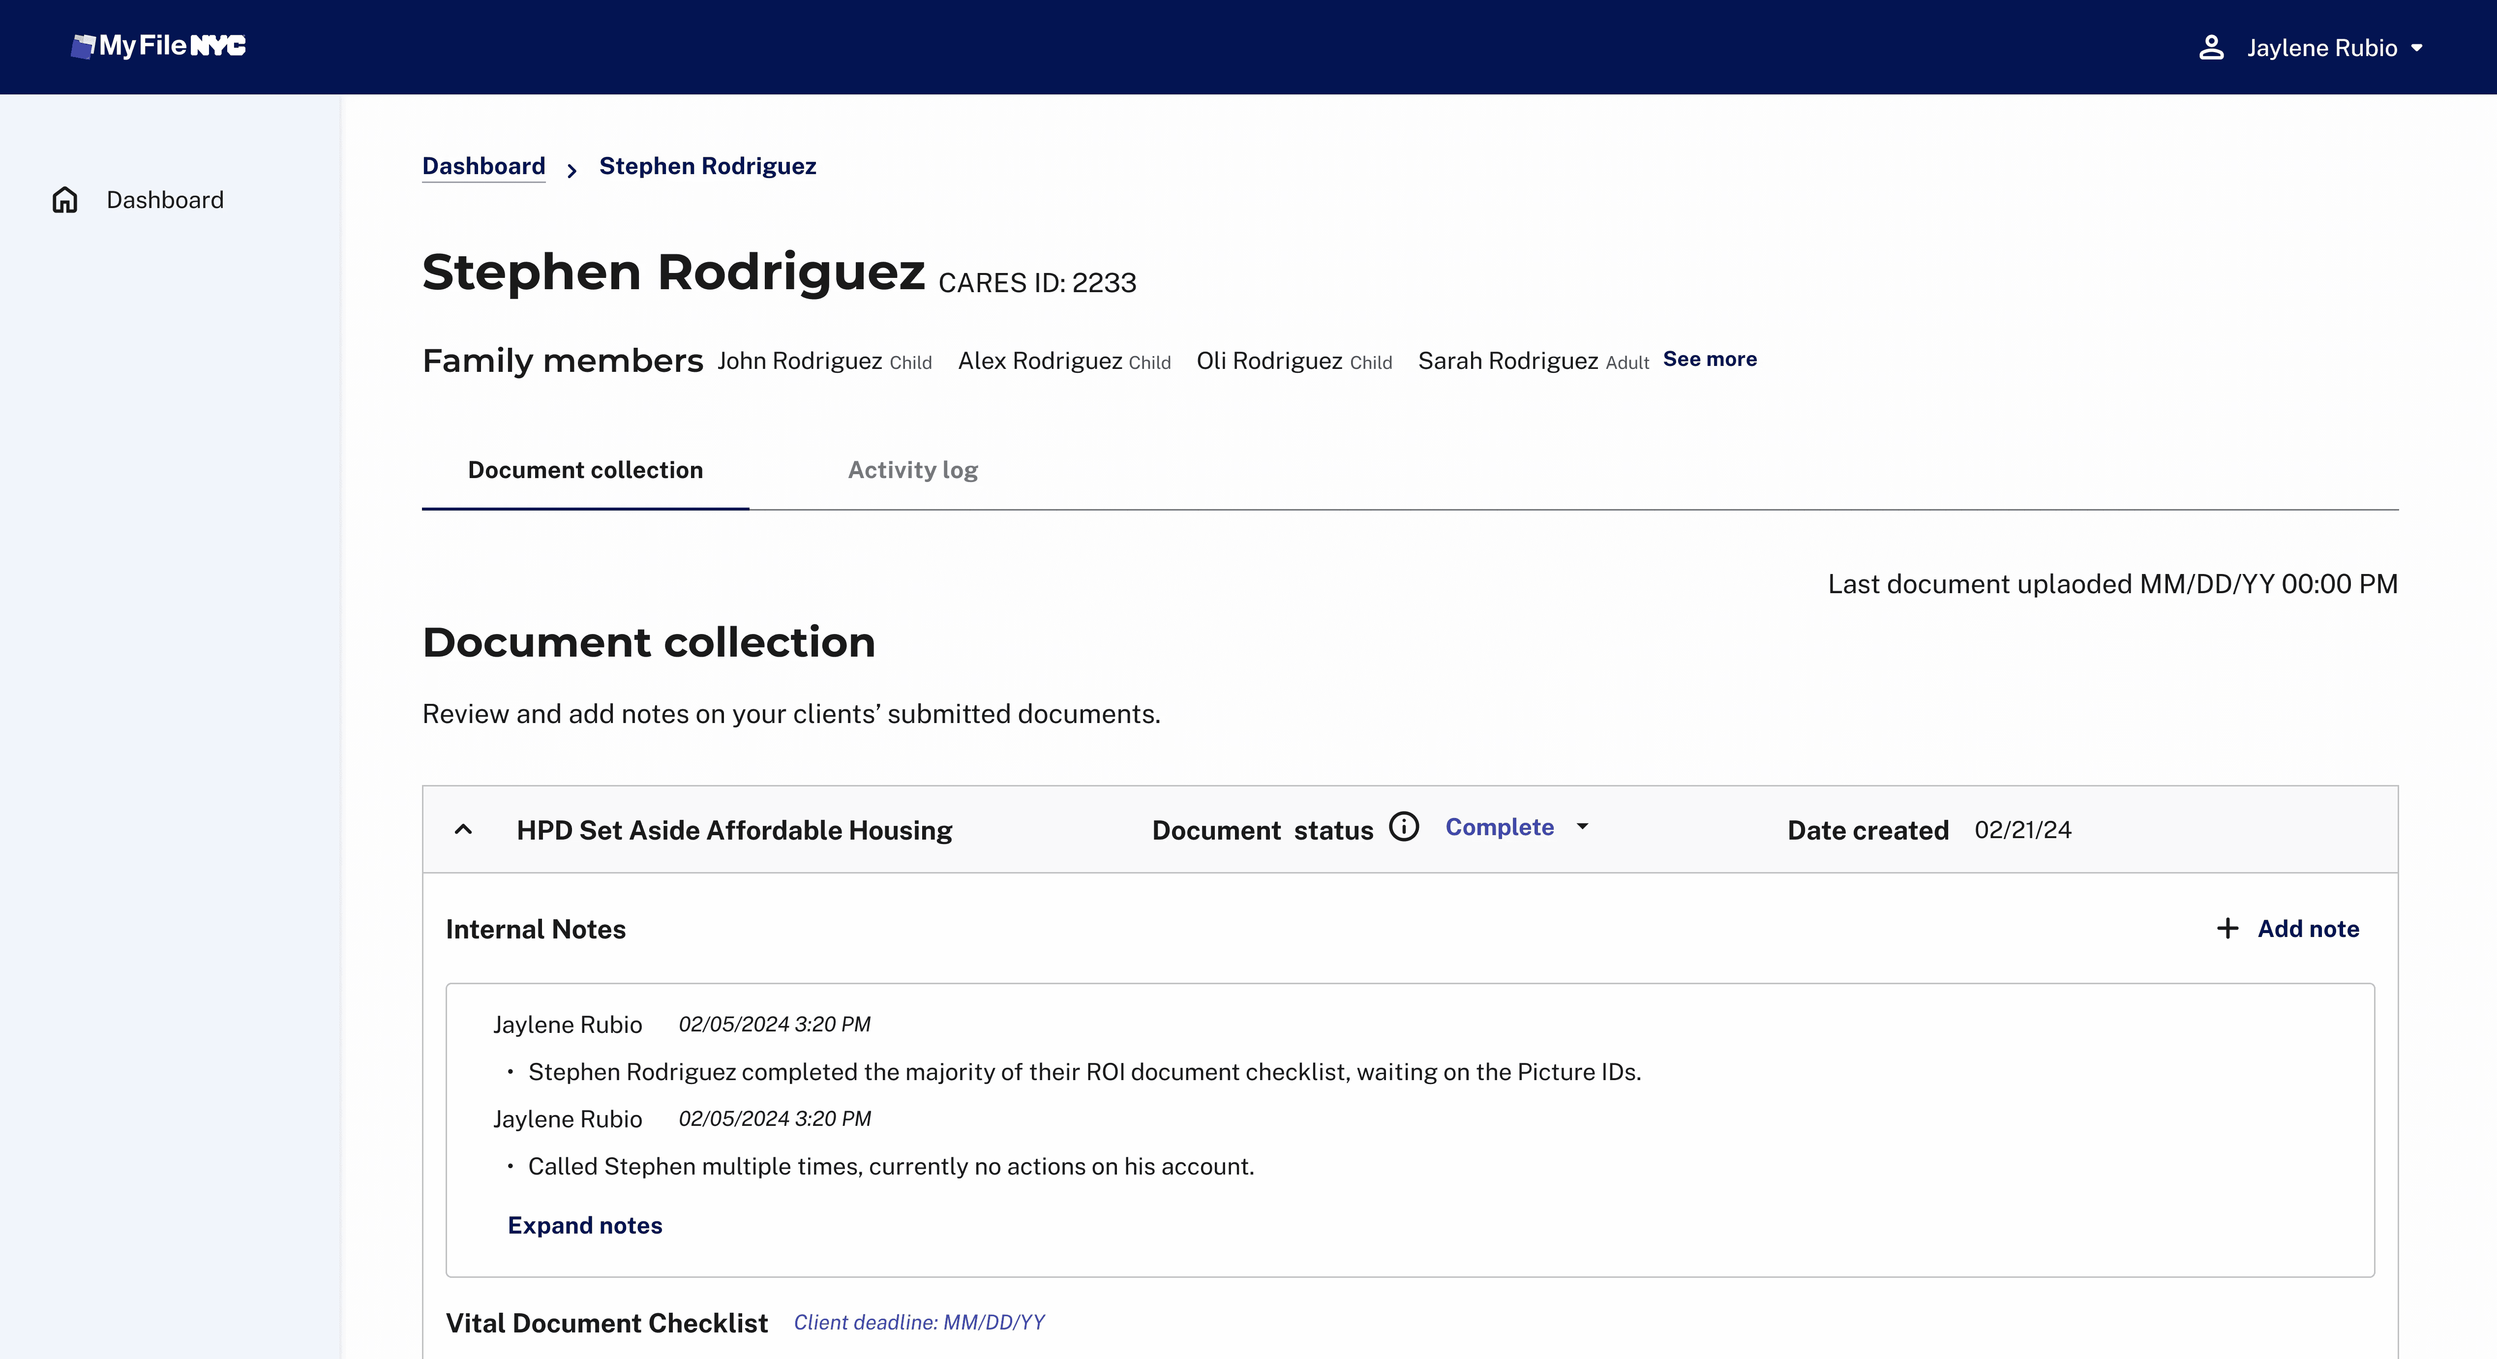This screenshot has height=1359, width=2497.
Task: Click family member Sarah Rodriguez
Action: click(1507, 361)
